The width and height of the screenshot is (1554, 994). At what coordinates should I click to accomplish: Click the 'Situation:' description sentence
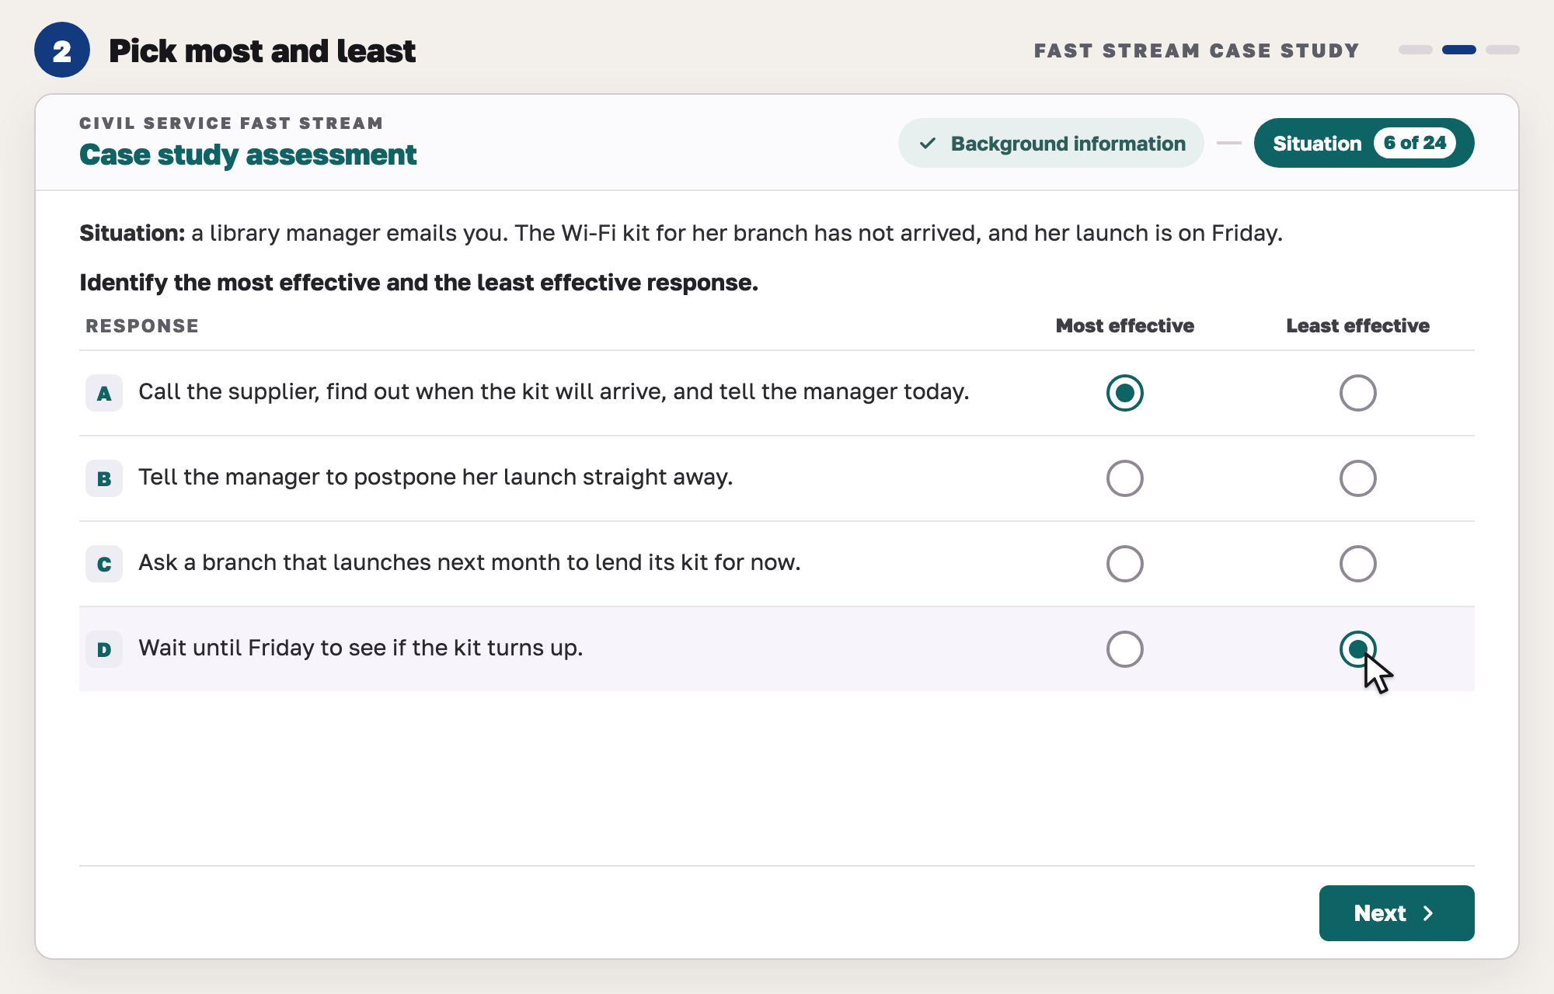[681, 233]
